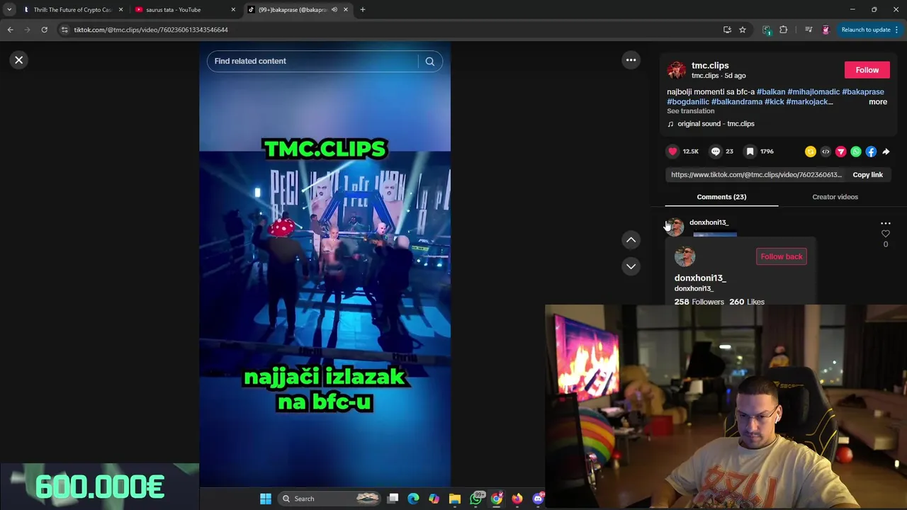Click the search magnifier in Find related content
This screenshot has width=907, height=510.
(x=429, y=61)
